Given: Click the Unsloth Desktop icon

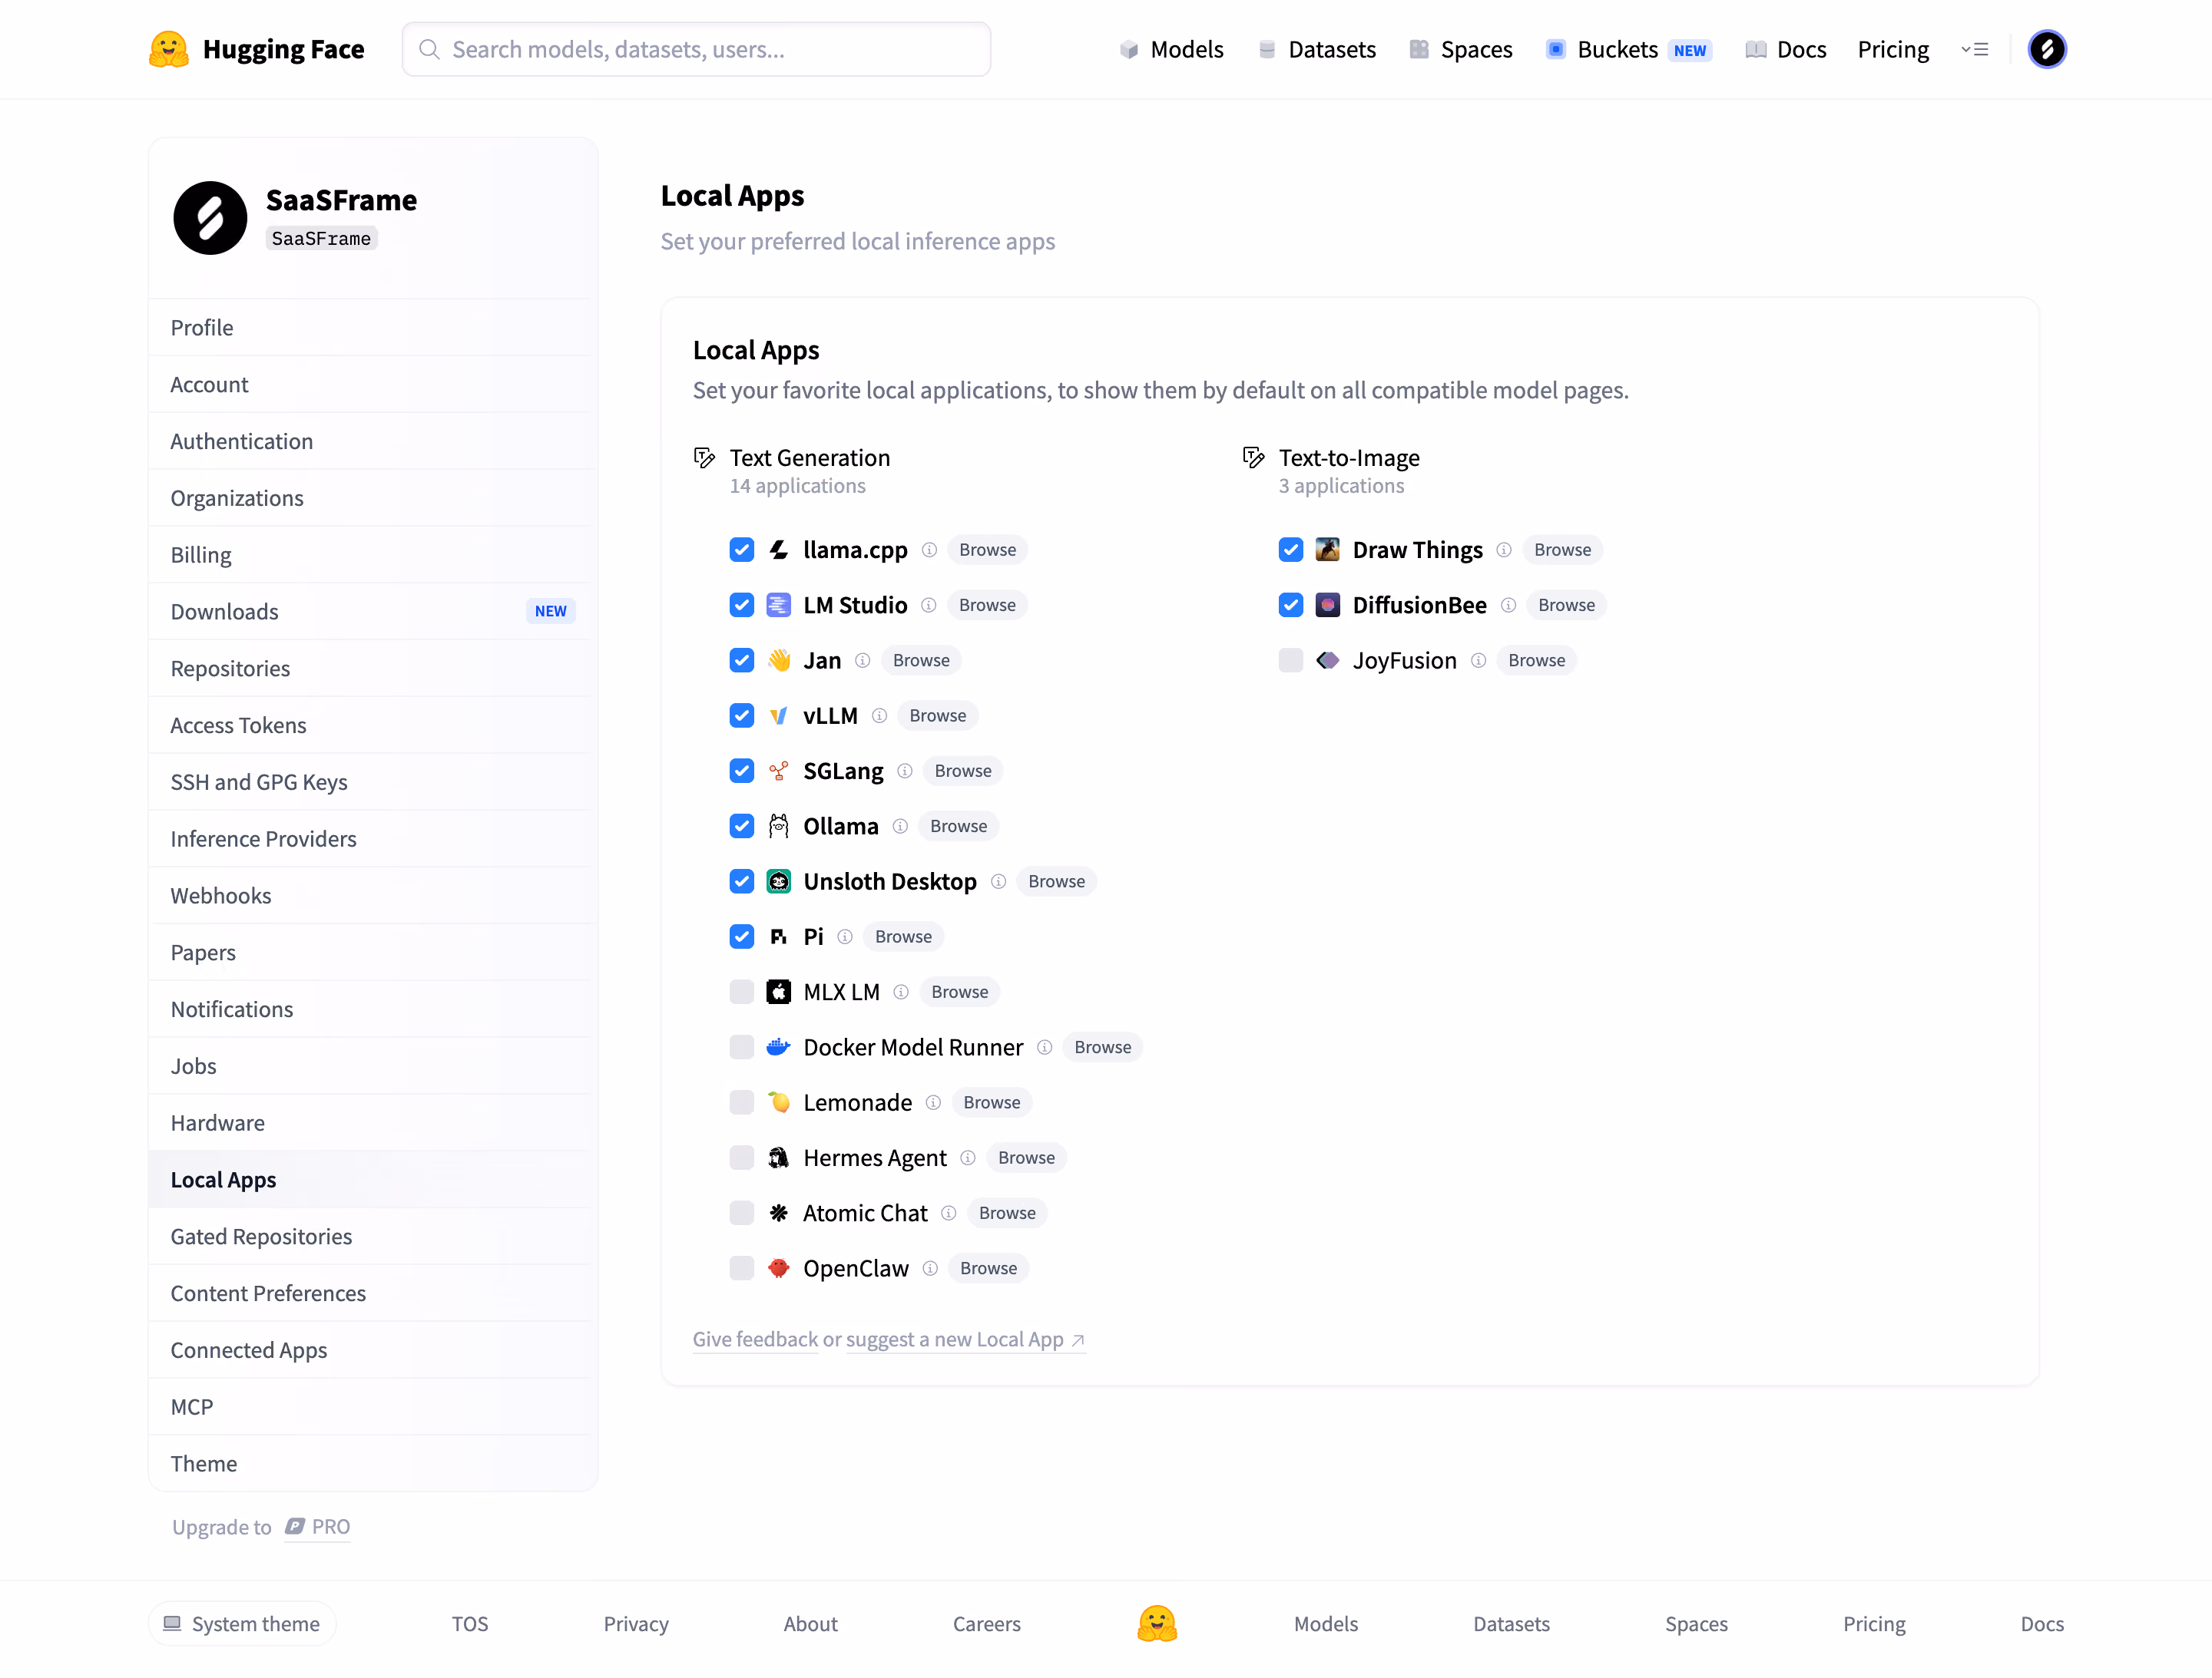Looking at the screenshot, I should [778, 881].
